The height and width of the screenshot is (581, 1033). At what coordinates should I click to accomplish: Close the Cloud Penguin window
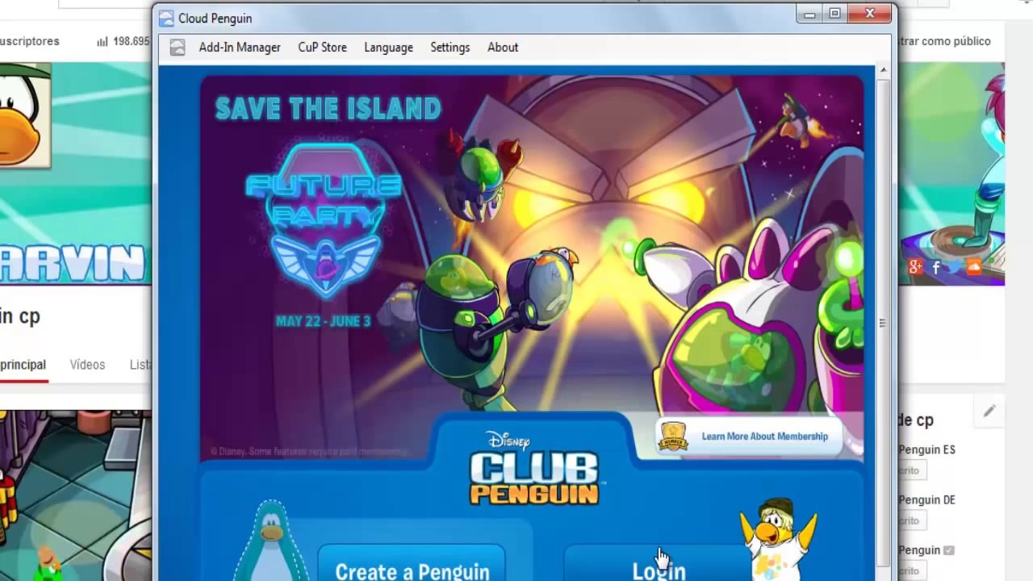870,13
